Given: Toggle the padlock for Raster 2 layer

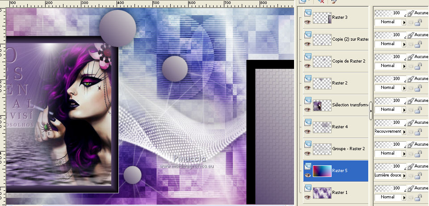Looking at the screenshot, I should click(418, 88).
